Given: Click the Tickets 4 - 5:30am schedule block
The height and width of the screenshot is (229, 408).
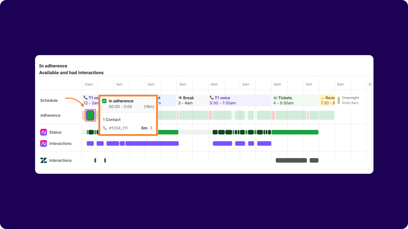Looking at the screenshot, I should [x=295, y=100].
